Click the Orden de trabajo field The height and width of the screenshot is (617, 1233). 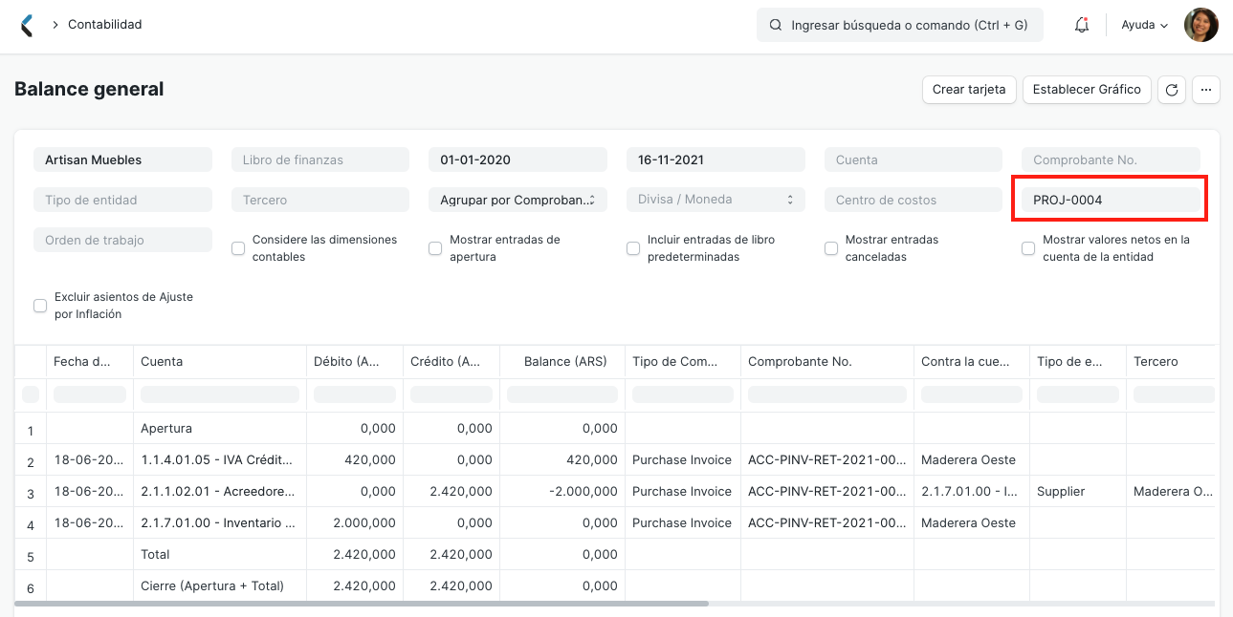(x=122, y=240)
